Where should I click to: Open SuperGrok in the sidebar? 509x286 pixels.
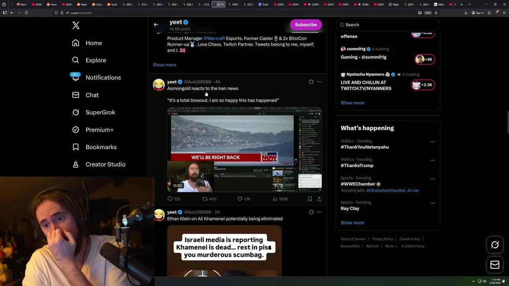click(94, 112)
